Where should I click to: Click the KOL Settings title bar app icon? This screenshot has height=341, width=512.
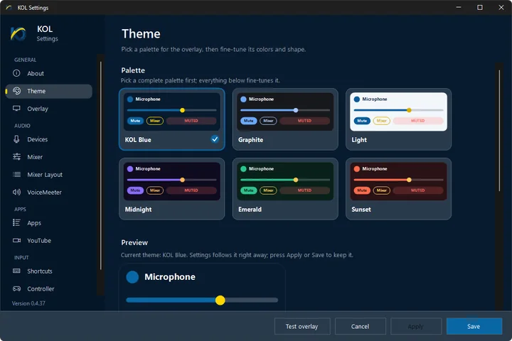[9, 8]
